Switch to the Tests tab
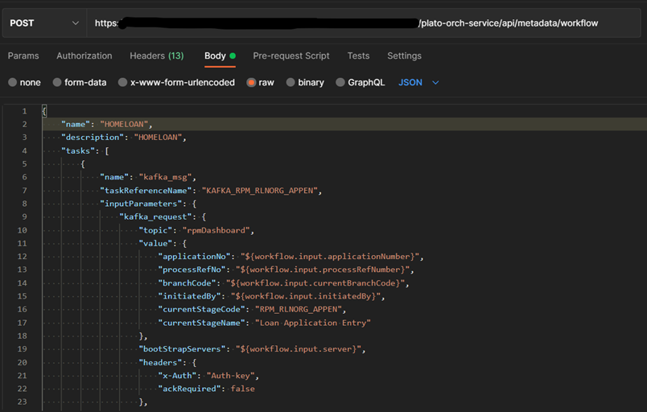Viewport: 647px width, 412px height. [x=359, y=56]
